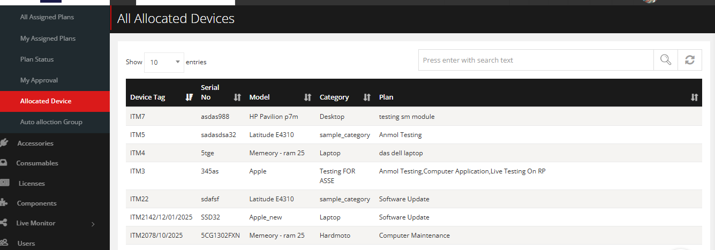The height and width of the screenshot is (250, 715).
Task: Click the Model column header
Action: click(280, 93)
